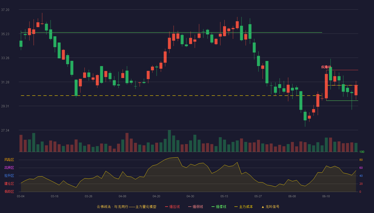The image size is (374, 213).
Task: Click the 低吸区 zone label
Action: click(9, 192)
